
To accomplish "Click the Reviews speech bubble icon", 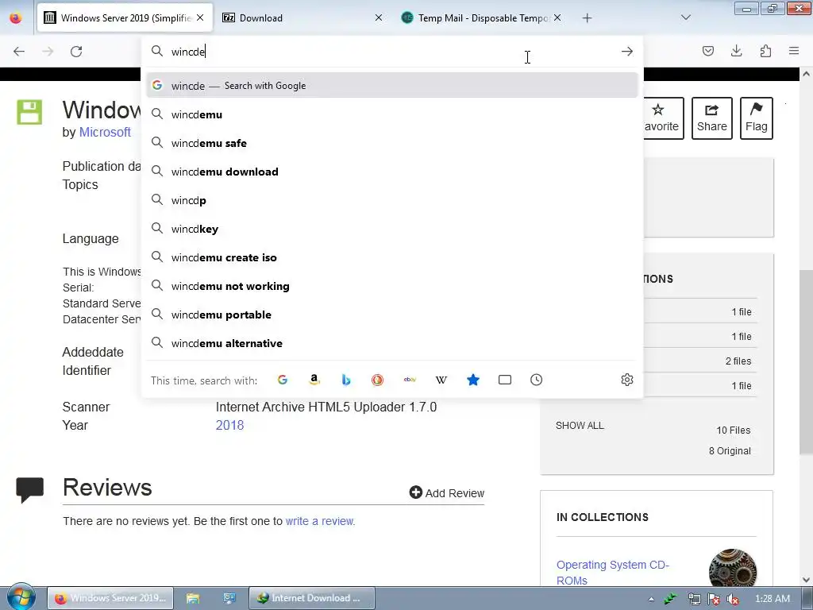I will pyautogui.click(x=29, y=489).
